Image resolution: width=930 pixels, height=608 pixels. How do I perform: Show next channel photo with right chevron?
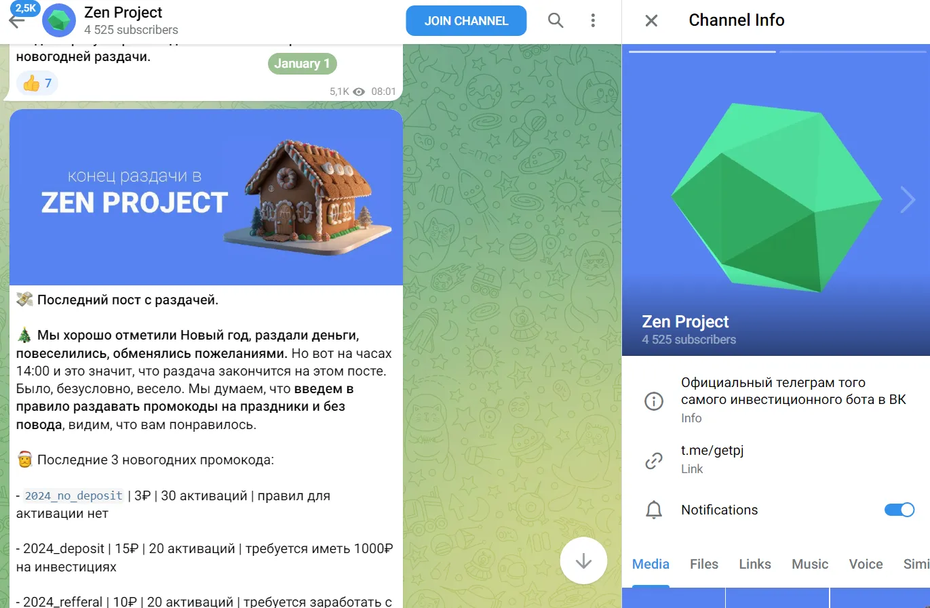[x=908, y=200]
